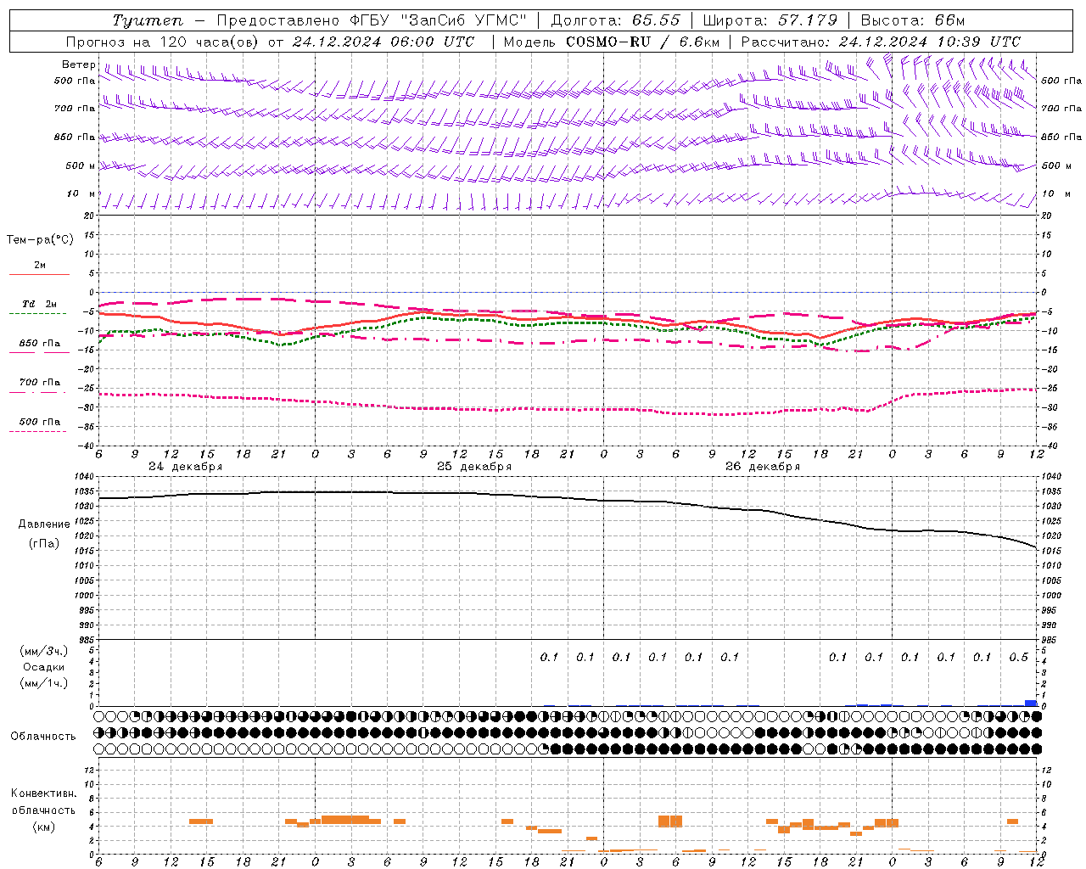Click the station name Tyumen in the header
This screenshot has width=1086, height=869.
(x=148, y=20)
